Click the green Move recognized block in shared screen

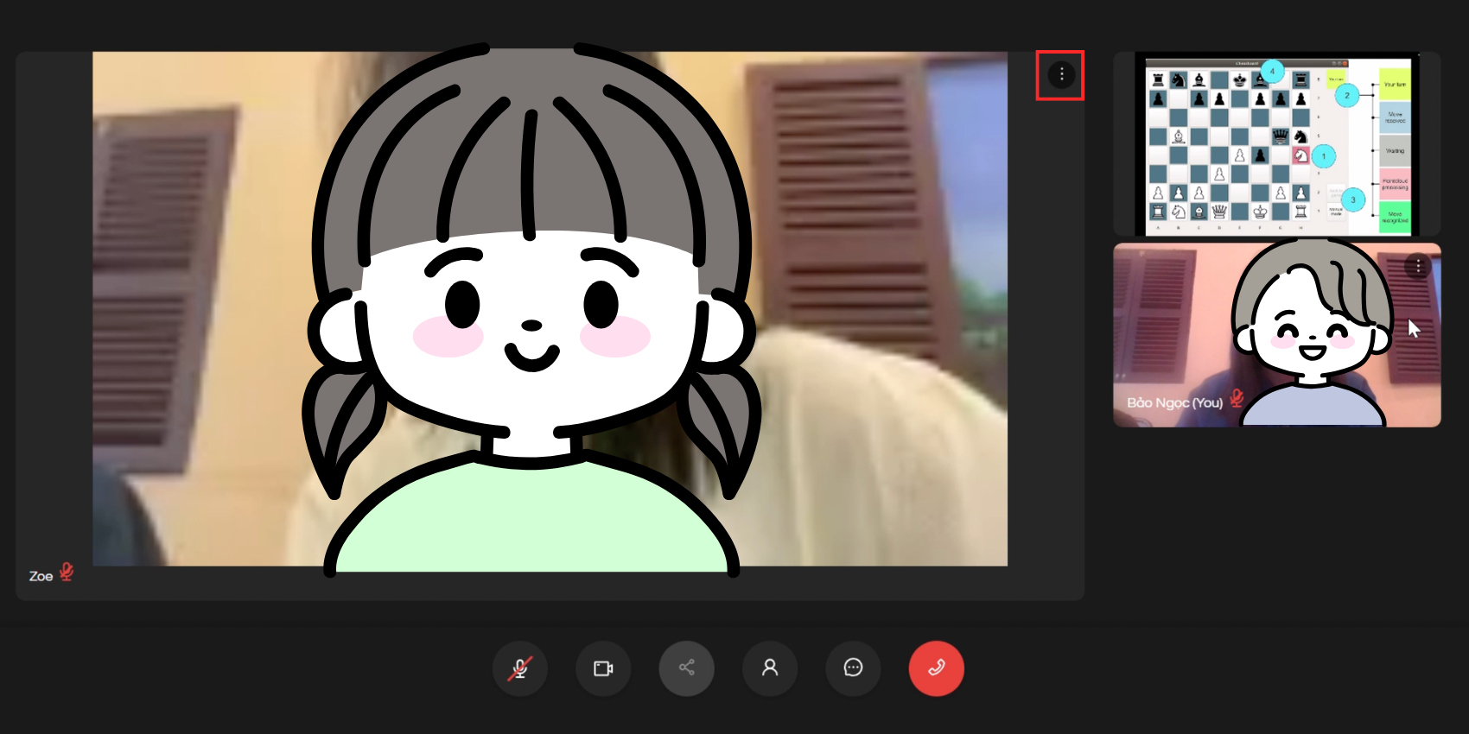[x=1395, y=217]
